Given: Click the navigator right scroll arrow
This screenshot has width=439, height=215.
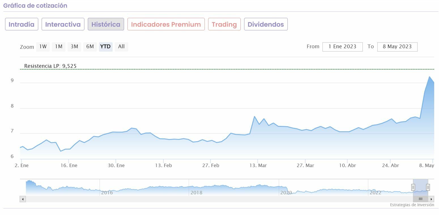Looking at the screenshot, I should [x=431, y=199].
